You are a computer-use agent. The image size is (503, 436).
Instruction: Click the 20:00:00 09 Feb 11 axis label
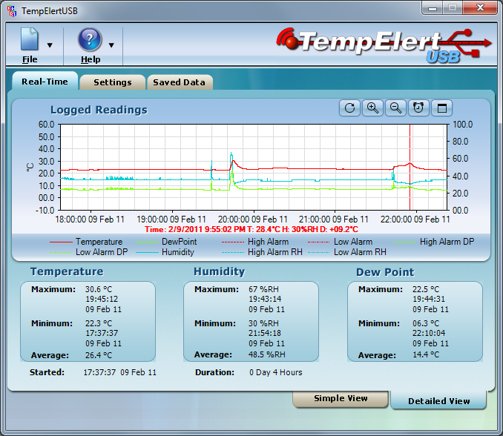[x=253, y=219]
